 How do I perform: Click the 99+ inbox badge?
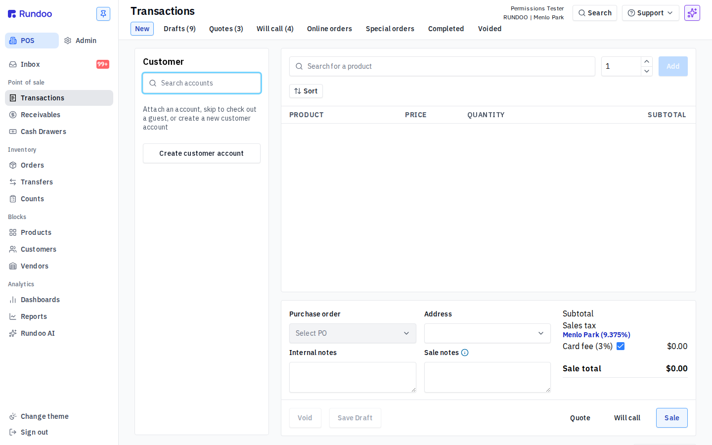(x=103, y=64)
